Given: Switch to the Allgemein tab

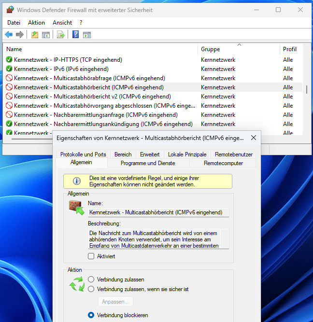Looking at the screenshot, I should (x=81, y=162).
